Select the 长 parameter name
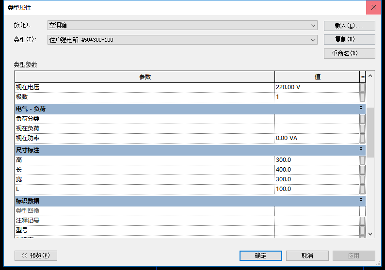Viewport: 385px width, 270px height. pos(19,170)
